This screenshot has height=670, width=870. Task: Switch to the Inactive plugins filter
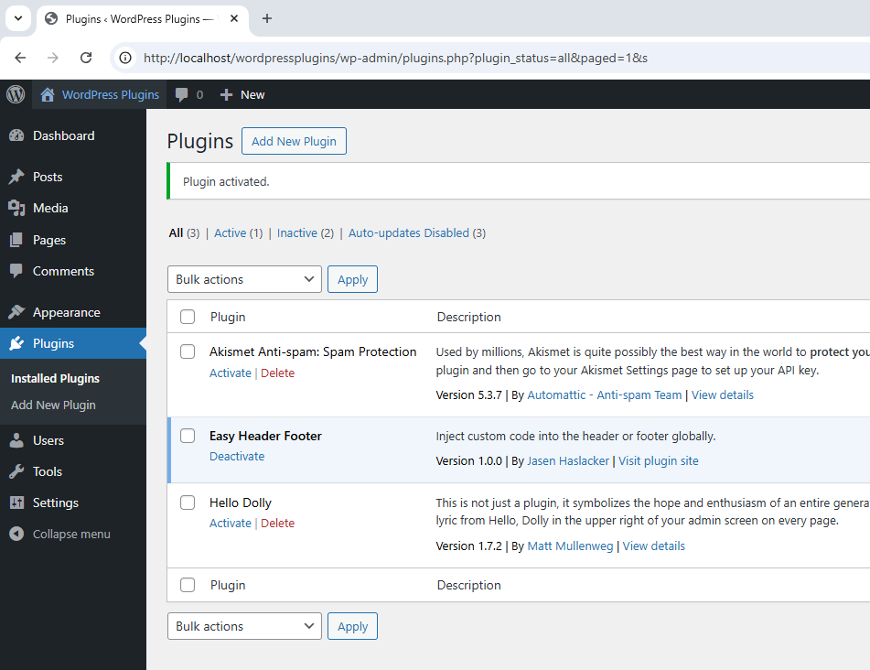298,232
